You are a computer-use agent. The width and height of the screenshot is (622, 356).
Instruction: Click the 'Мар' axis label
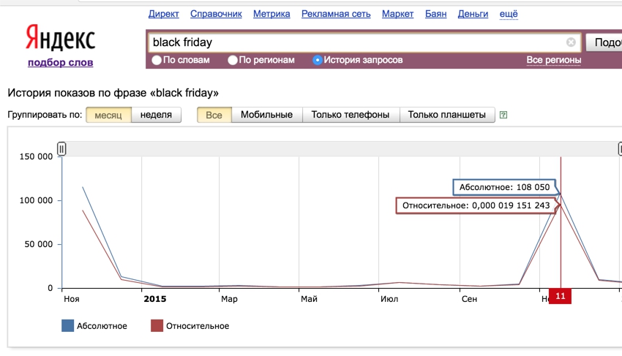[x=229, y=299]
